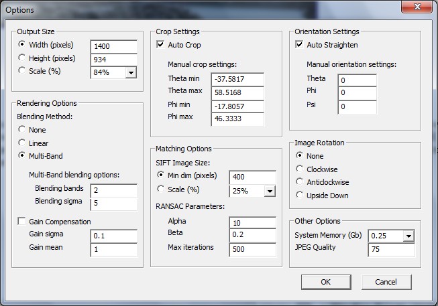This screenshot has height=306, width=438.
Task: Choose Linear blending method
Action: [x=21, y=143]
